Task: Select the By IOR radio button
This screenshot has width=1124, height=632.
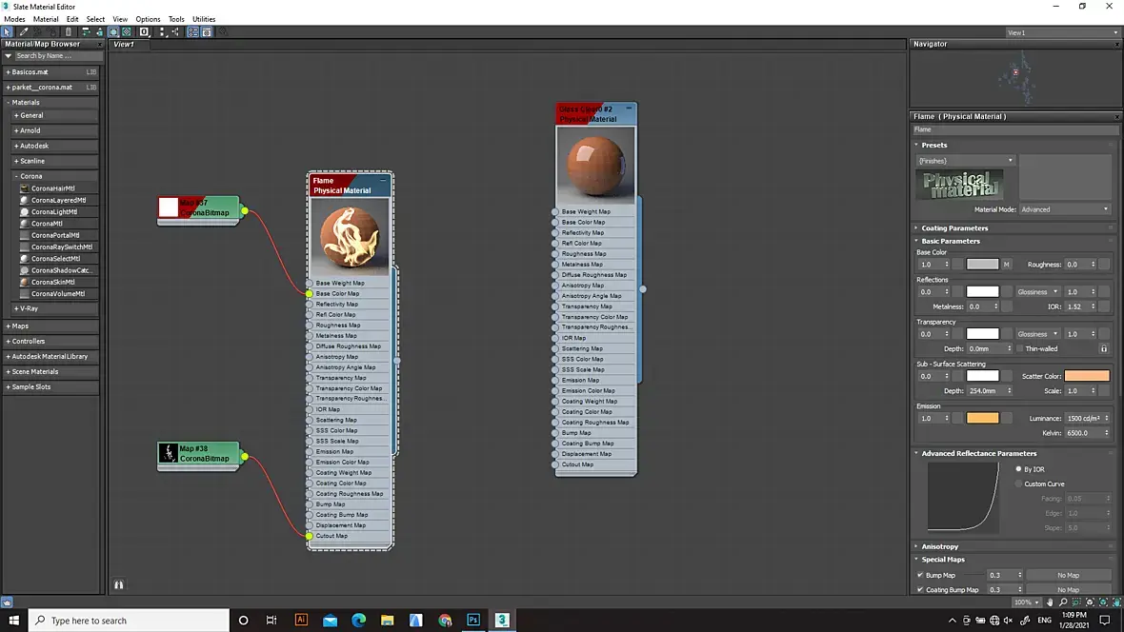Action: [x=1018, y=468]
